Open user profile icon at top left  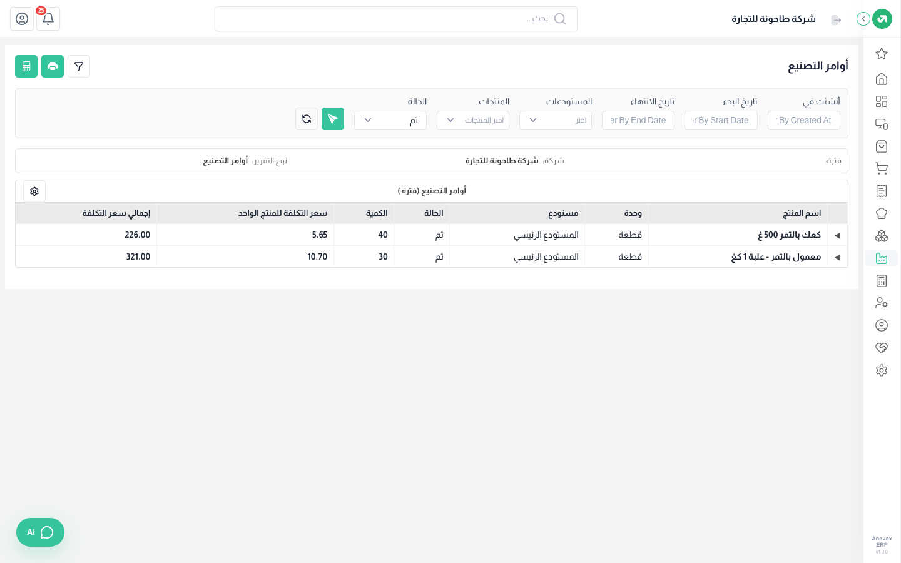(x=22, y=19)
